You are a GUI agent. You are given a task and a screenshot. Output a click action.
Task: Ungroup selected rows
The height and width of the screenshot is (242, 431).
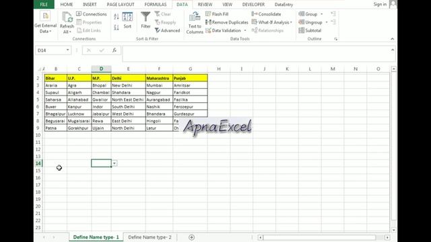[310, 22]
